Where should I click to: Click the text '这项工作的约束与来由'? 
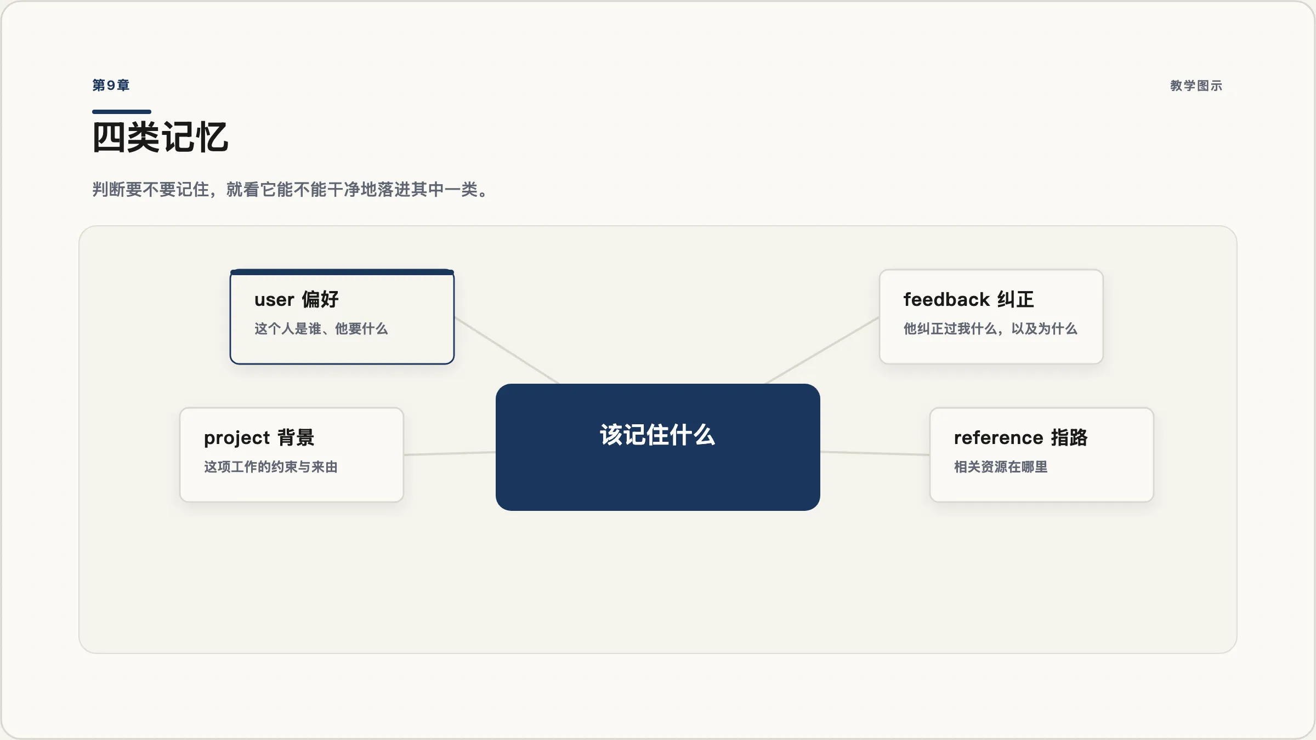(271, 467)
